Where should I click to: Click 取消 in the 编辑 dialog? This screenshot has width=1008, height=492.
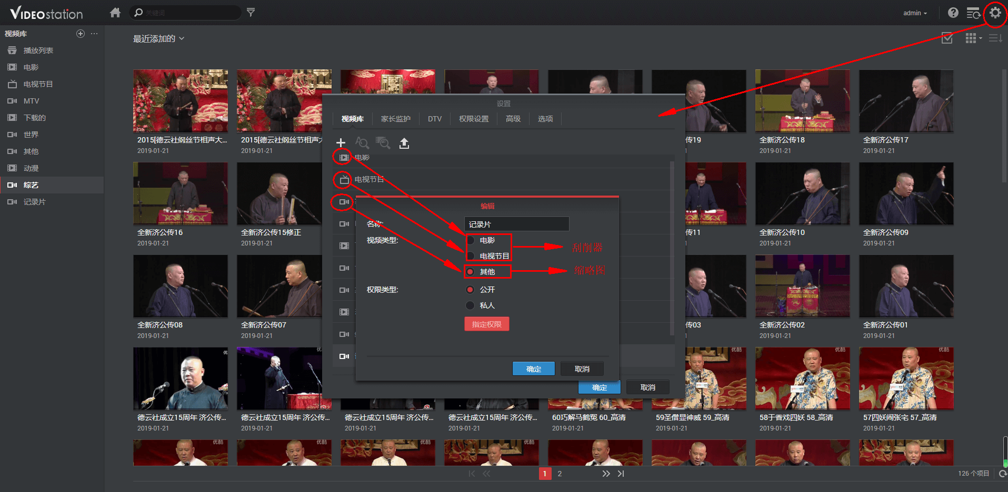coord(582,369)
